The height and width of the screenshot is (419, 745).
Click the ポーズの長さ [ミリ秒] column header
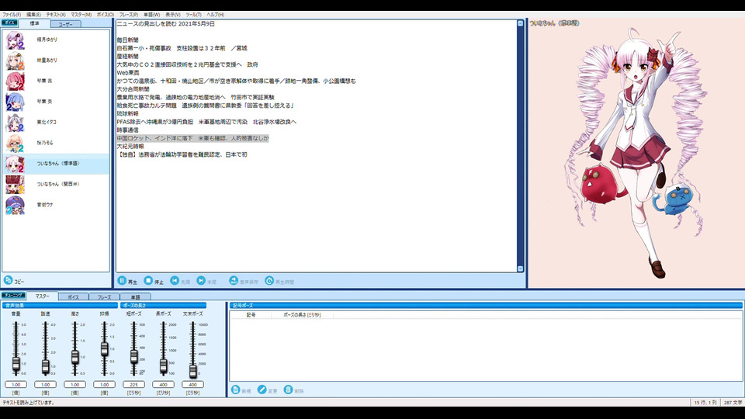tap(302, 315)
